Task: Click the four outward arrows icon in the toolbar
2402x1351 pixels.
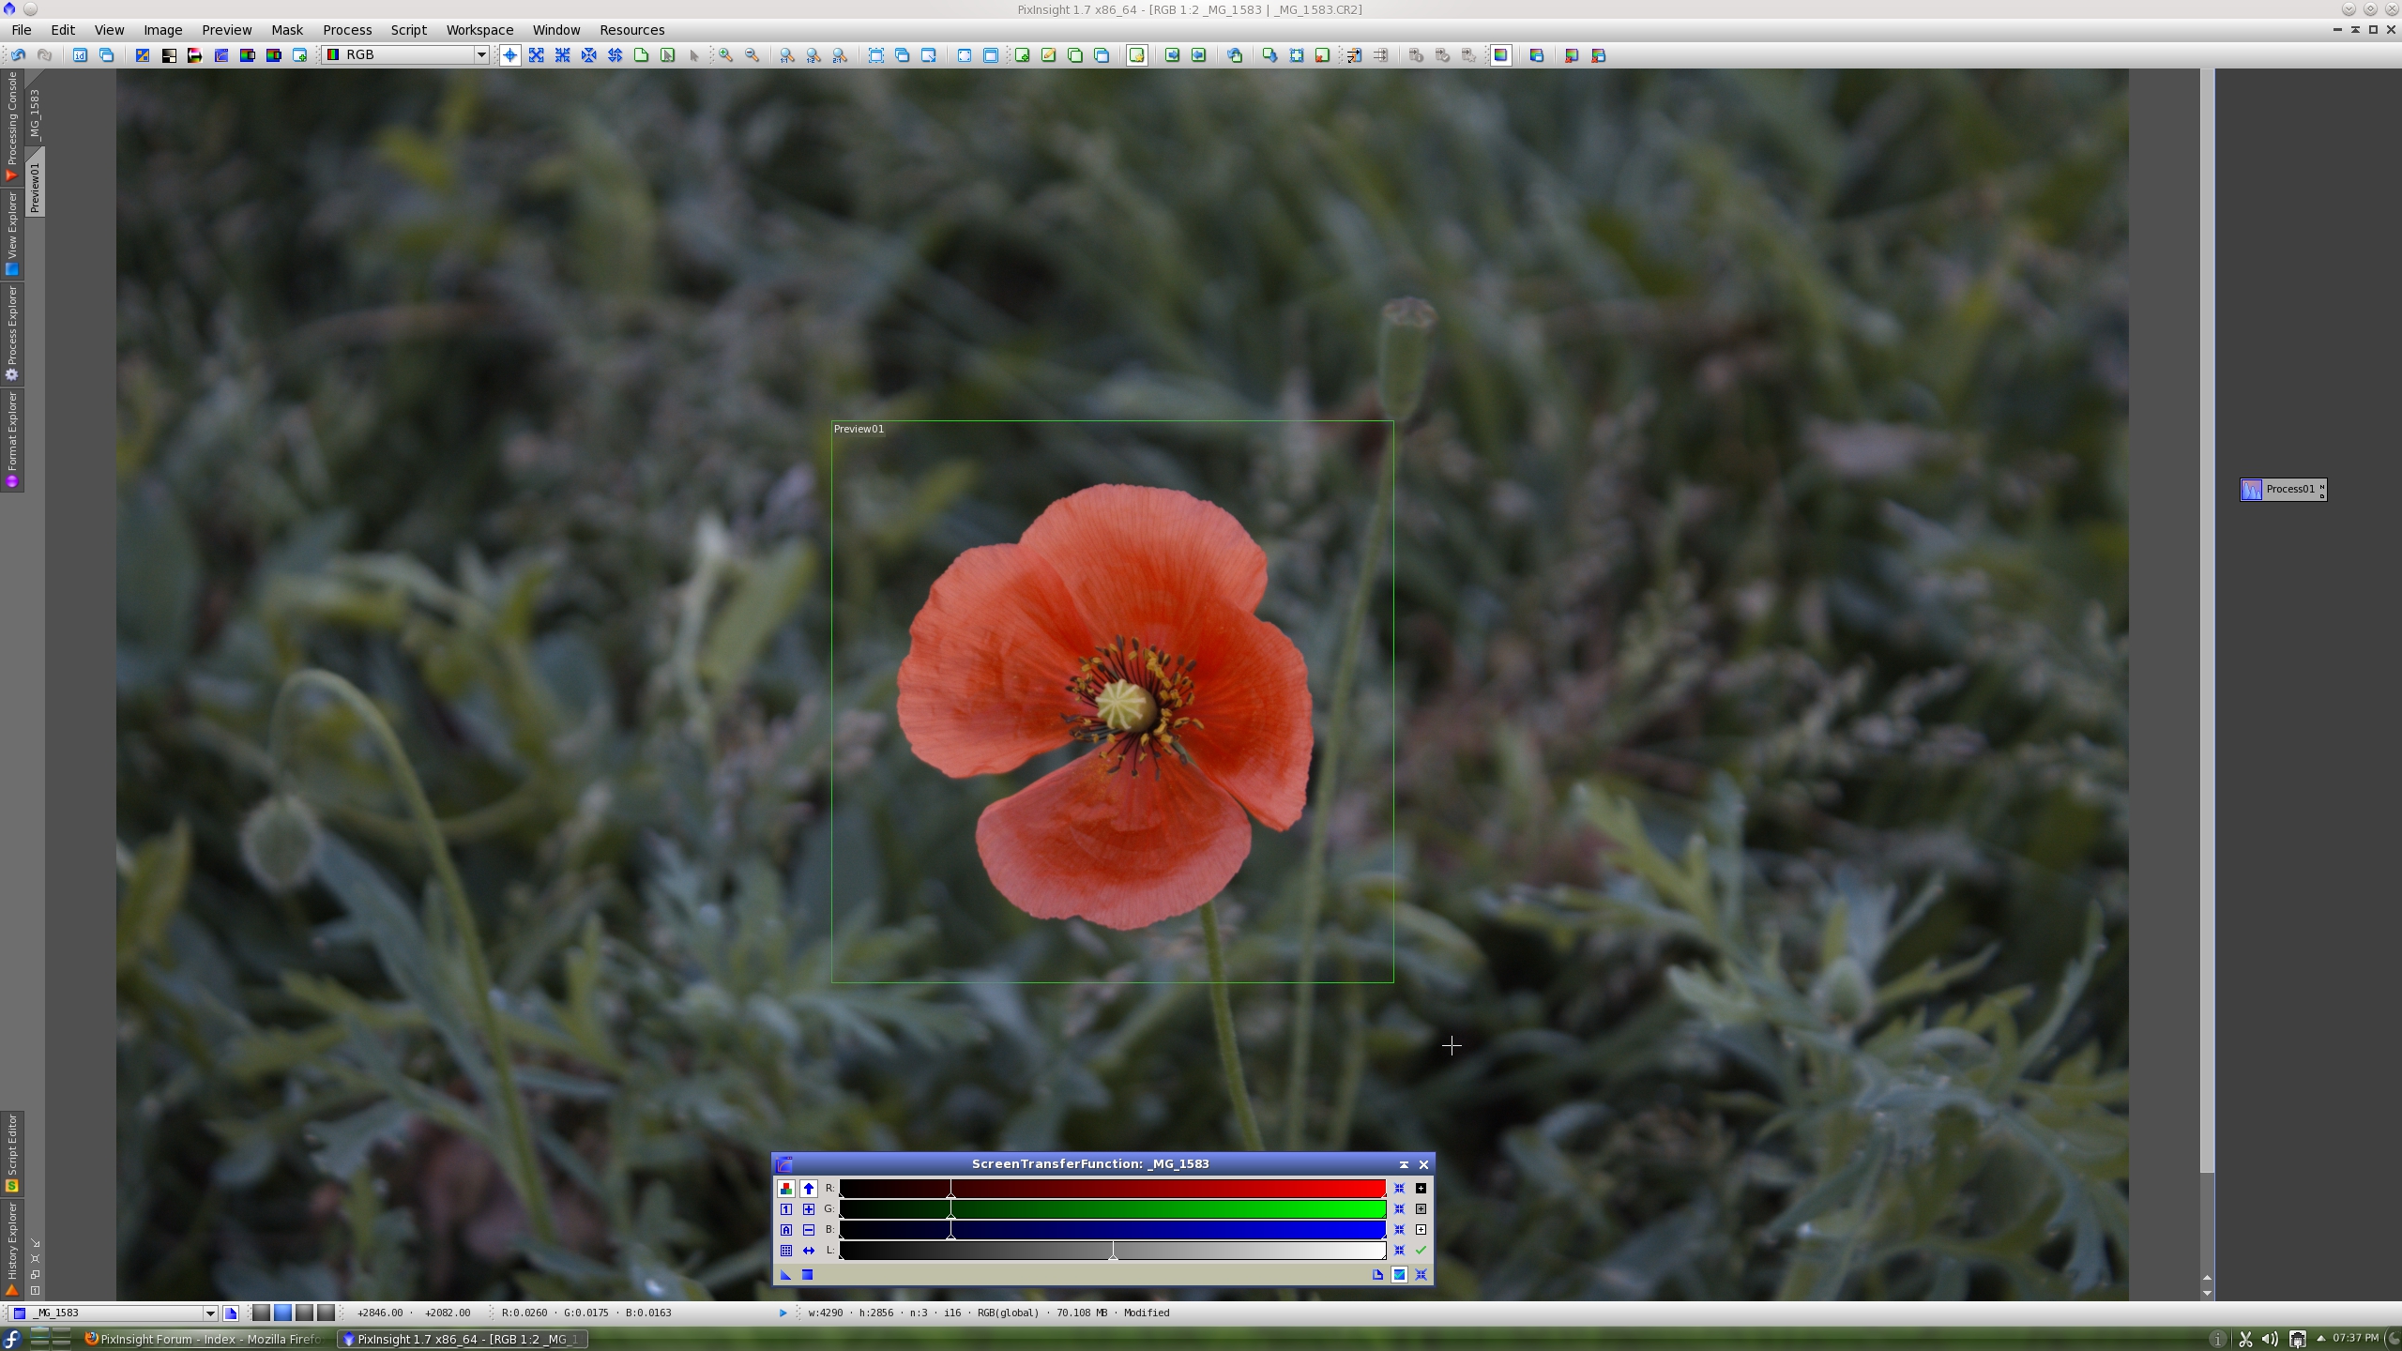Action: coord(536,55)
